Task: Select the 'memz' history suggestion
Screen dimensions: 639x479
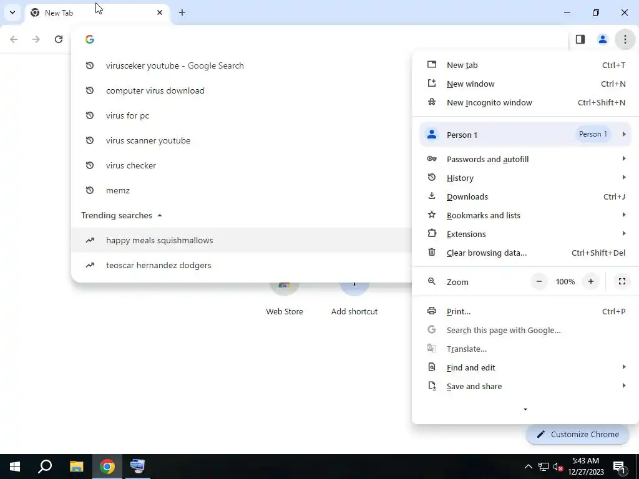Action: click(x=241, y=190)
